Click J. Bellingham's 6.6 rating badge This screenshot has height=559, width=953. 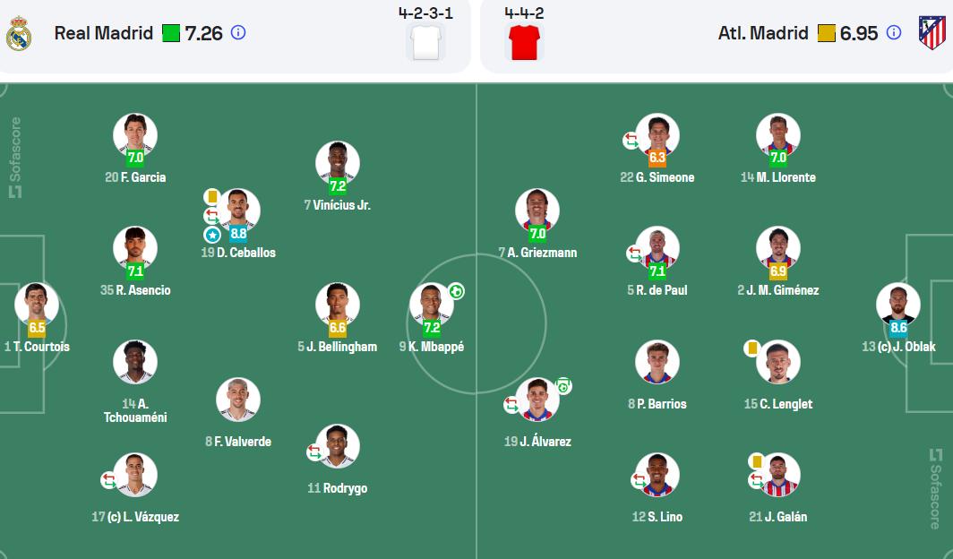click(338, 328)
